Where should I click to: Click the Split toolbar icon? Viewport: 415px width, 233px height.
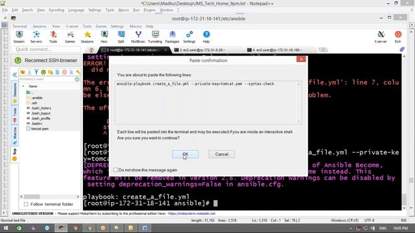click(x=121, y=37)
